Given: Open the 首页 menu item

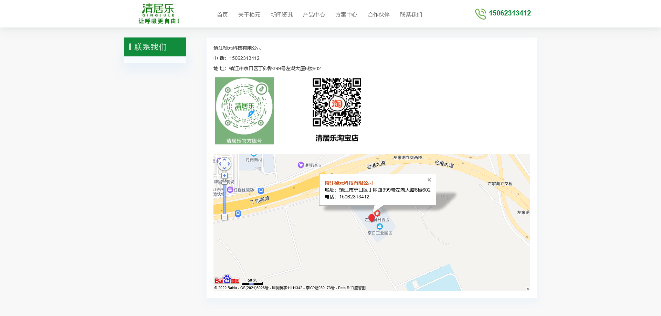Looking at the screenshot, I should coord(222,14).
